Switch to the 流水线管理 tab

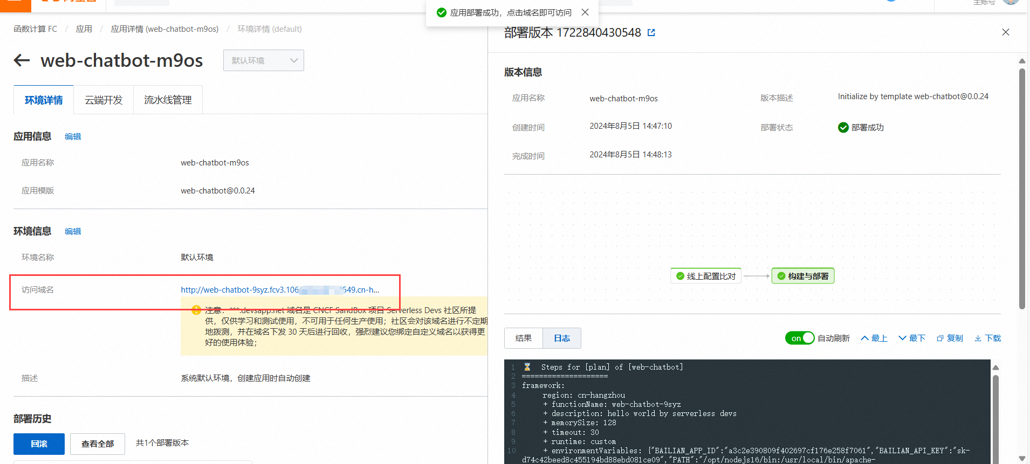coord(168,100)
